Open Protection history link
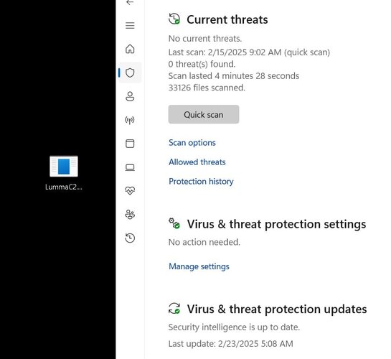The height and width of the screenshot is (359, 391). coord(201,182)
